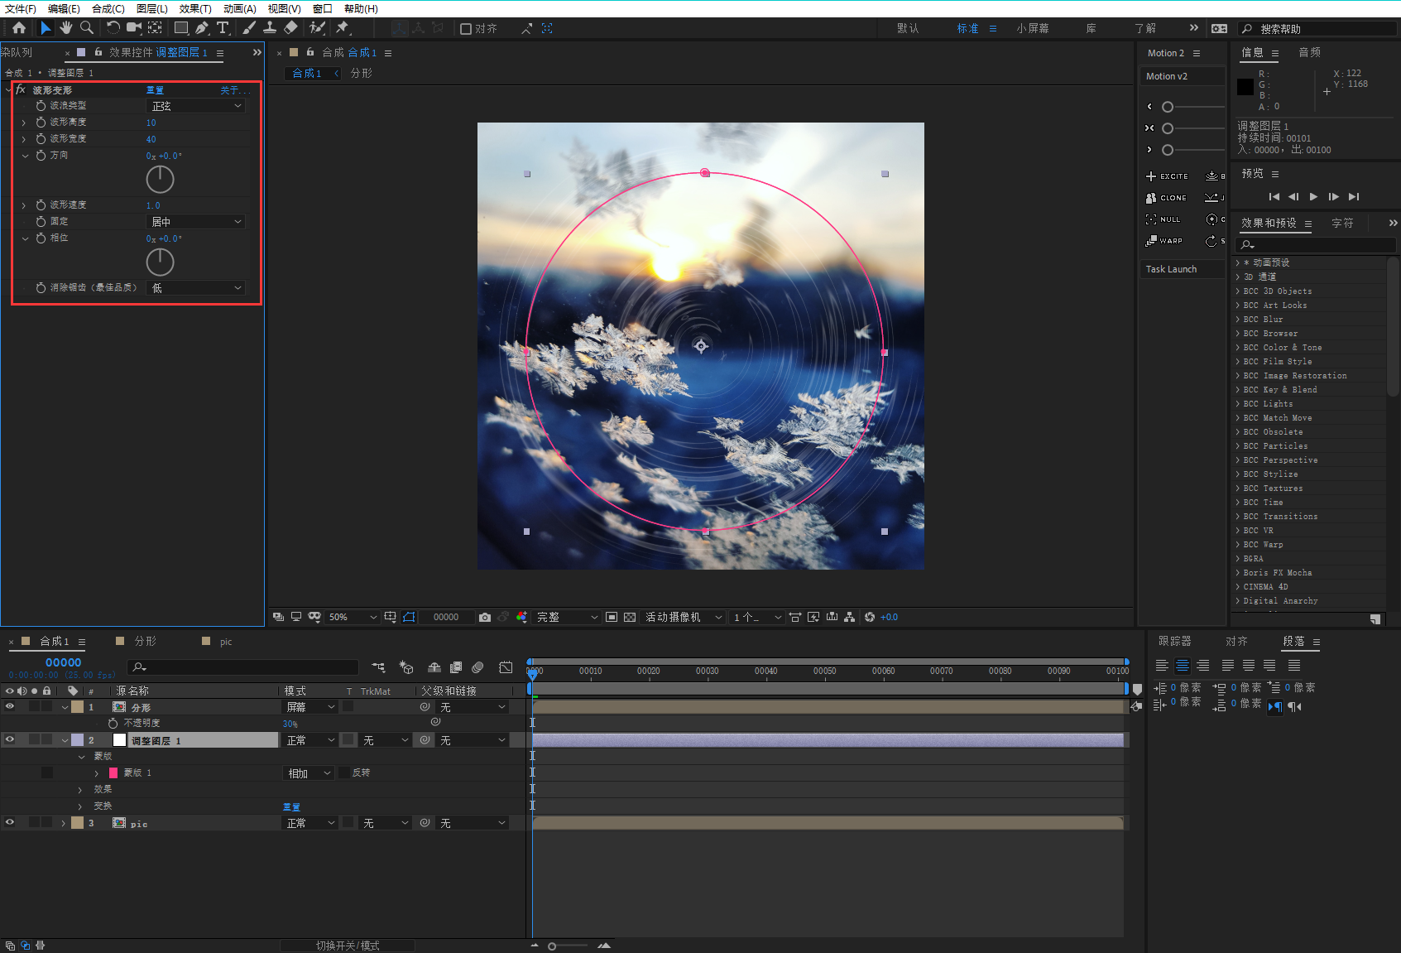Select the Rotation tool
This screenshot has width=1401, height=953.
(113, 28)
